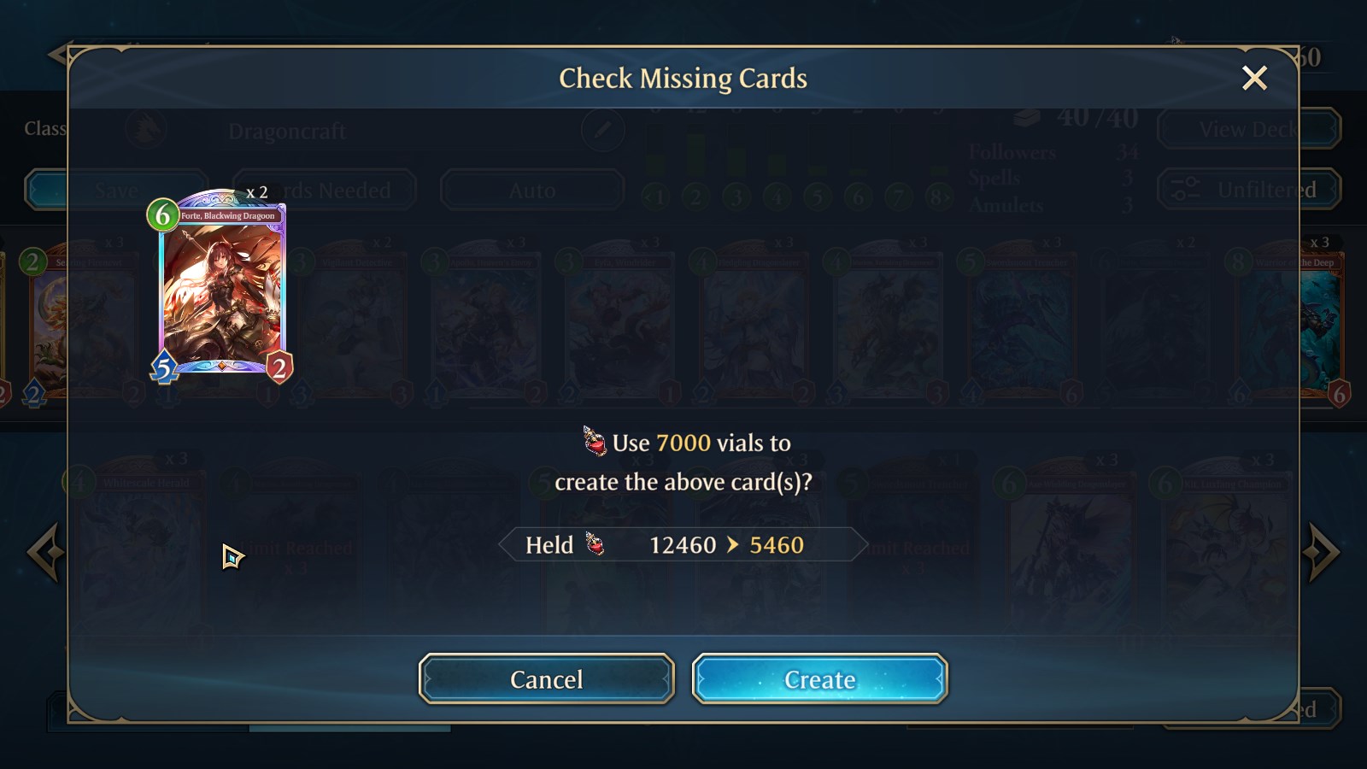Viewport: 1367px width, 769px height.
Task: Select the Auto deck-building option
Action: [x=531, y=190]
